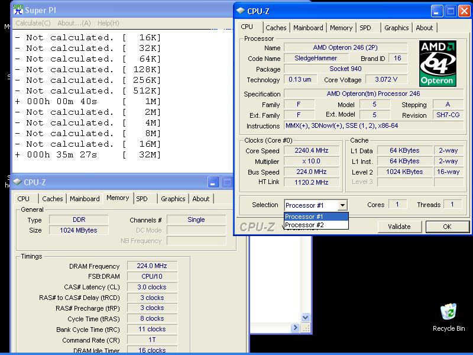Click the Technology 0.13 um value
The height and width of the screenshot is (355, 473).
pos(300,79)
